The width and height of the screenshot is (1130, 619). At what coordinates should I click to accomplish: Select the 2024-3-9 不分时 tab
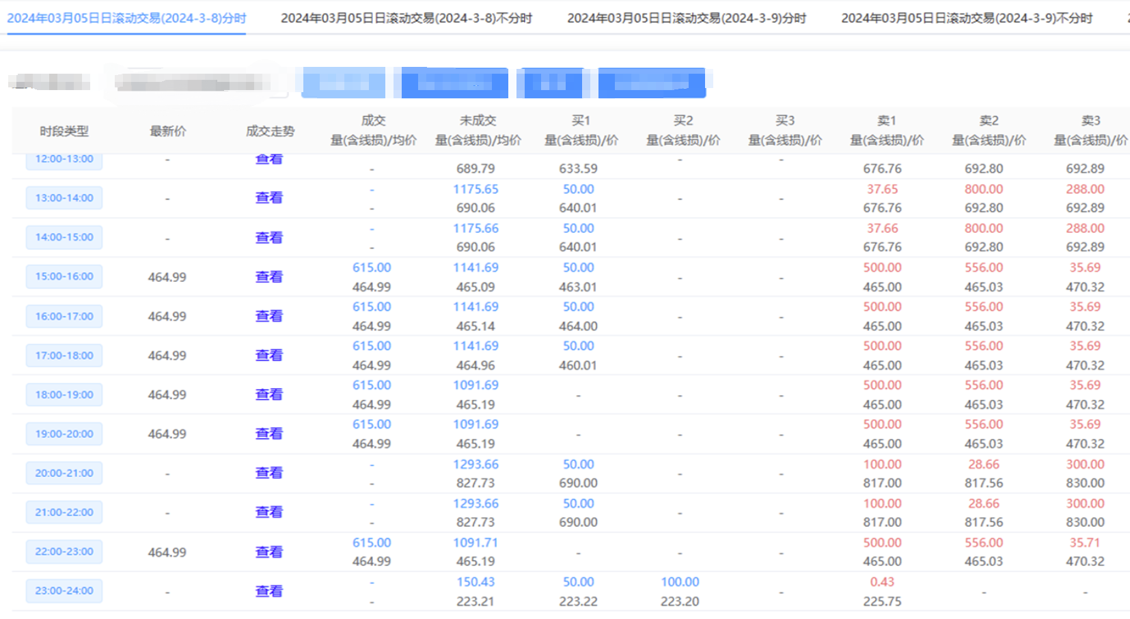pyautogui.click(x=966, y=18)
